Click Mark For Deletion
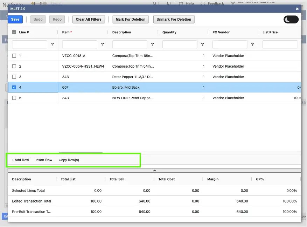Image resolution: width=307 pixels, height=227 pixels. pyautogui.click(x=131, y=19)
